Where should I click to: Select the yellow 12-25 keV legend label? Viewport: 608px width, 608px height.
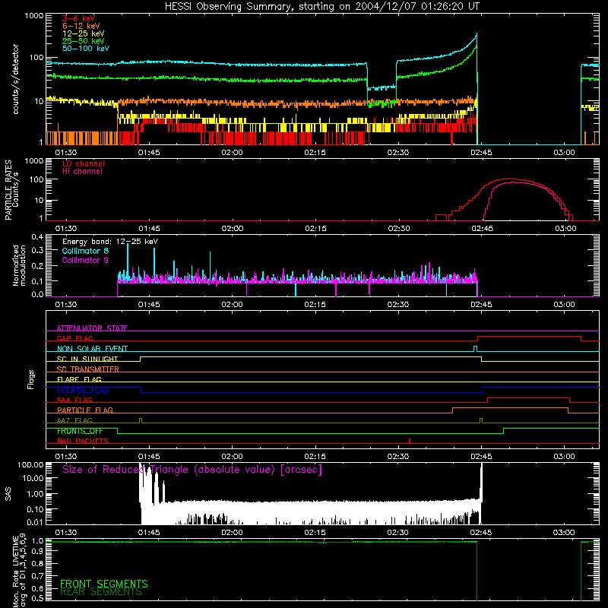(83, 33)
